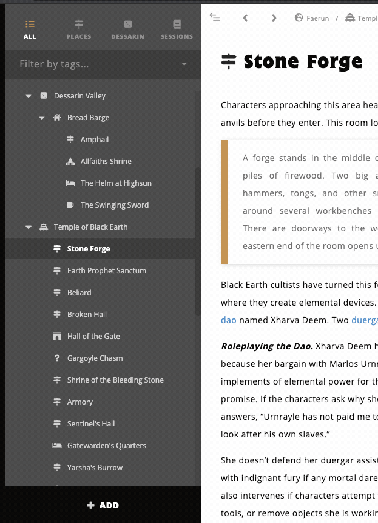Open The Helm at Highsun entry
378x523 pixels.
point(116,183)
